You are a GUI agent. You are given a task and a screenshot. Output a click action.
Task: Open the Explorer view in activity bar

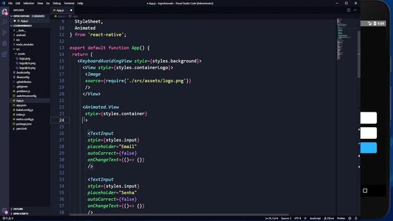(x=4, y=12)
